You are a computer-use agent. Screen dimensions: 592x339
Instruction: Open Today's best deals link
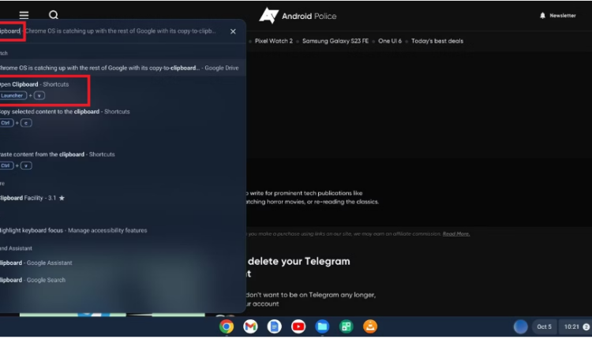[437, 41]
